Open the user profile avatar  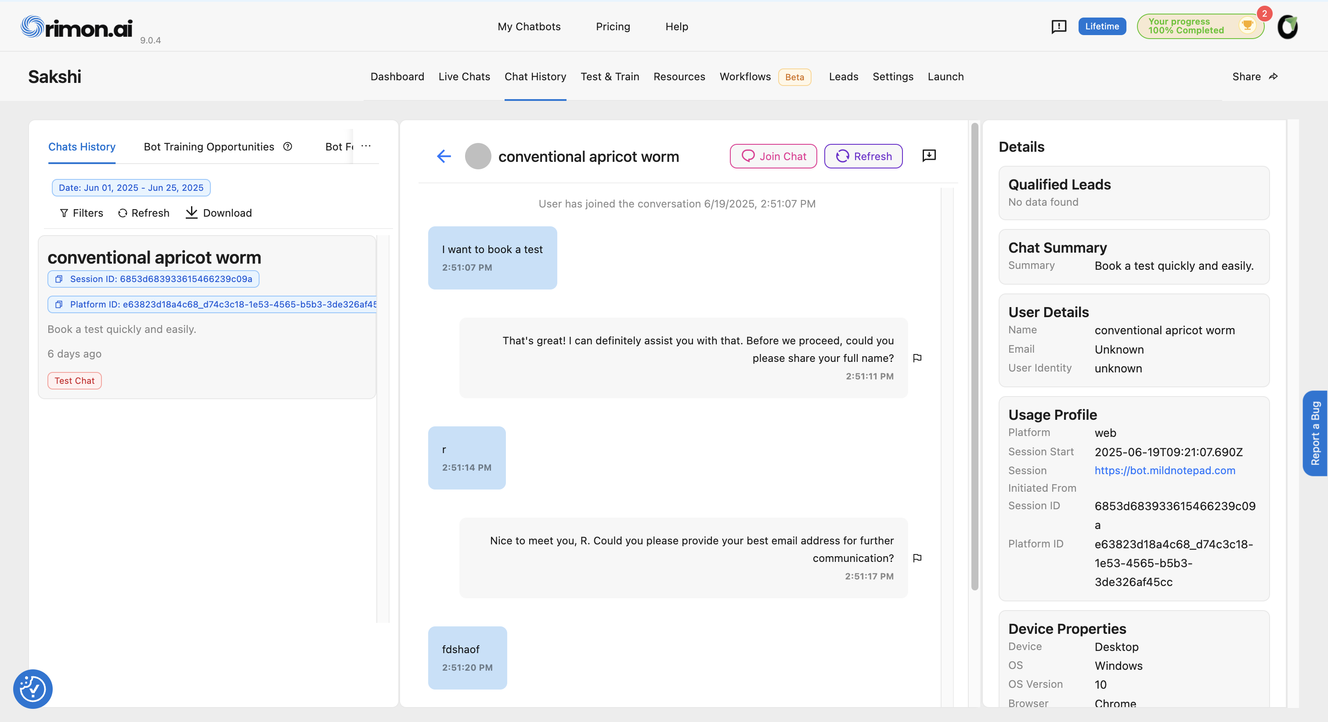click(1287, 27)
